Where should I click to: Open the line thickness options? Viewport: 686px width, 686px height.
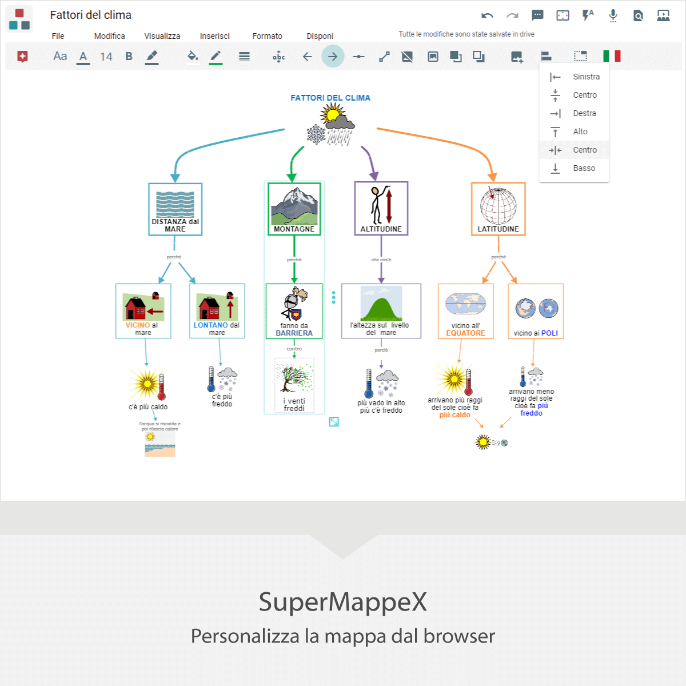coord(244,57)
